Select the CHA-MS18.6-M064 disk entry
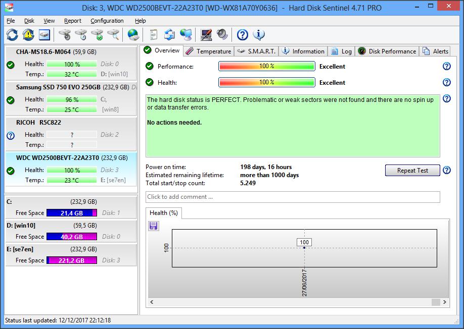This screenshot has width=464, height=329. click(71, 63)
